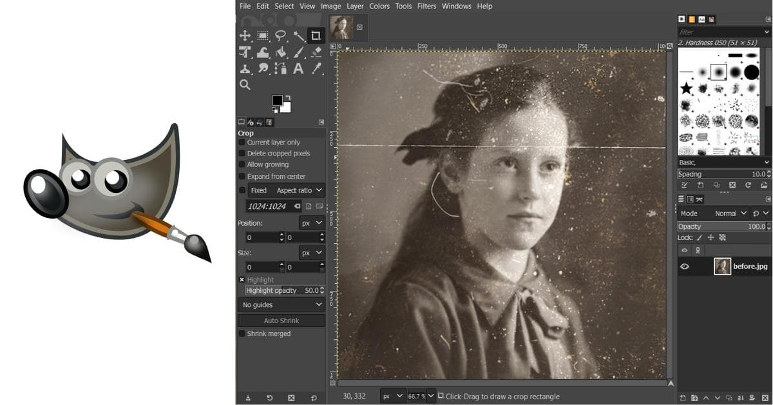Expand the brush filter dropdown arrow

(767, 32)
